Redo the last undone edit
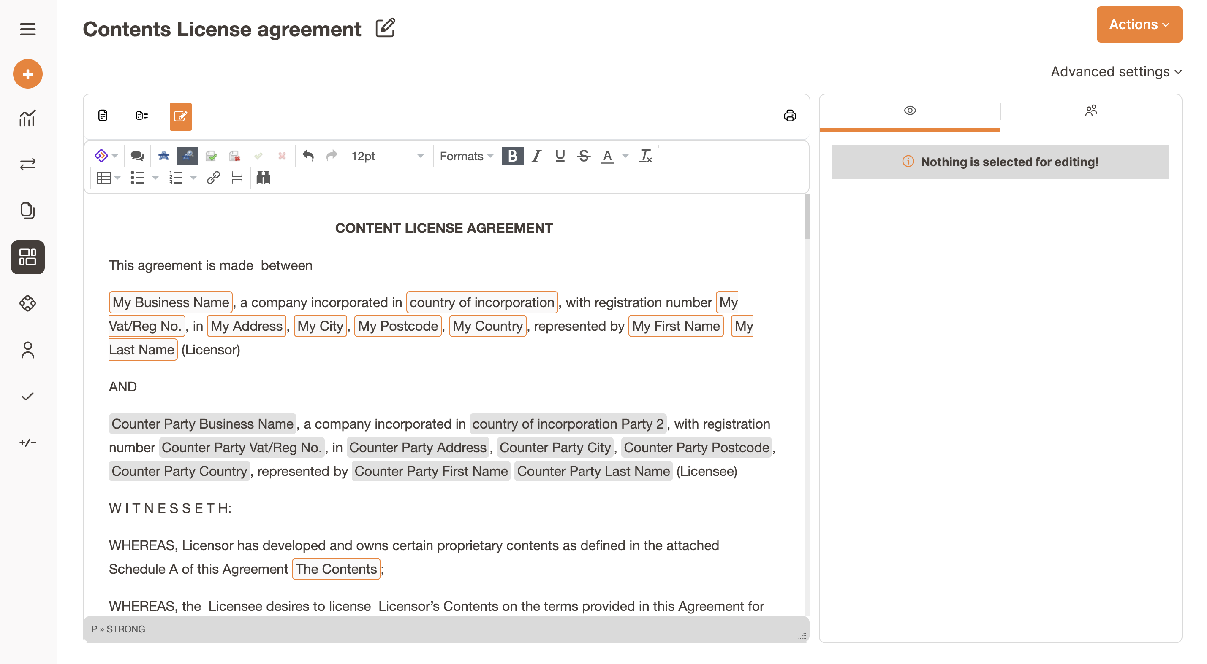The width and height of the screenshot is (1207, 664). (x=332, y=156)
